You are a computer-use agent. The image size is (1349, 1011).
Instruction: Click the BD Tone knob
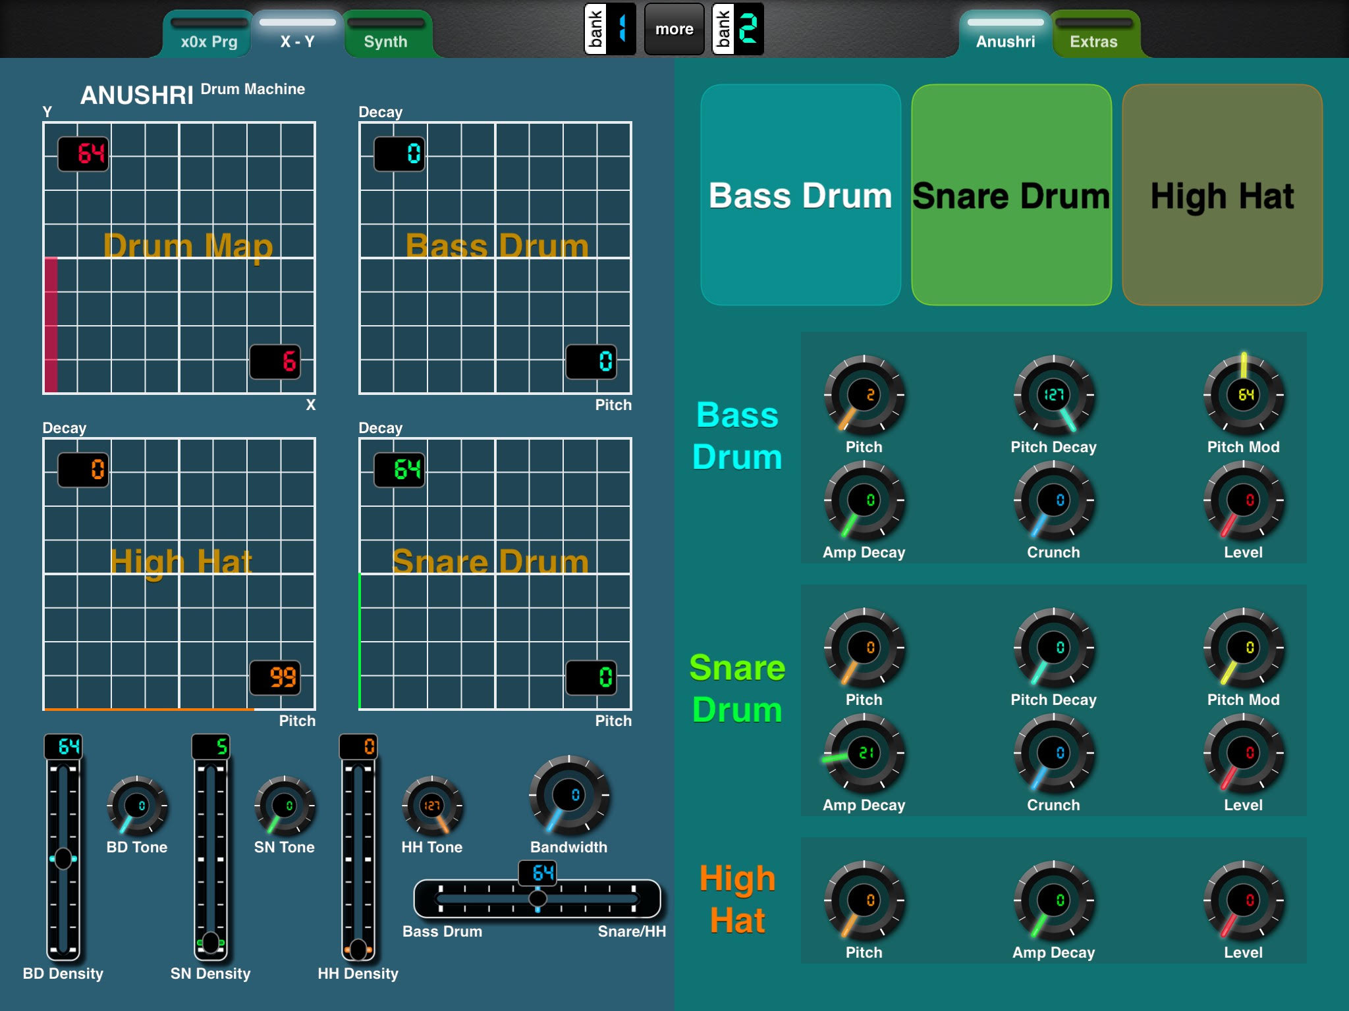(x=137, y=806)
